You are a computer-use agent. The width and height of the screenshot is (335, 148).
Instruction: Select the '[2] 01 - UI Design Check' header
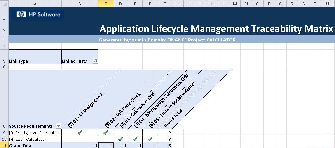tap(86, 110)
